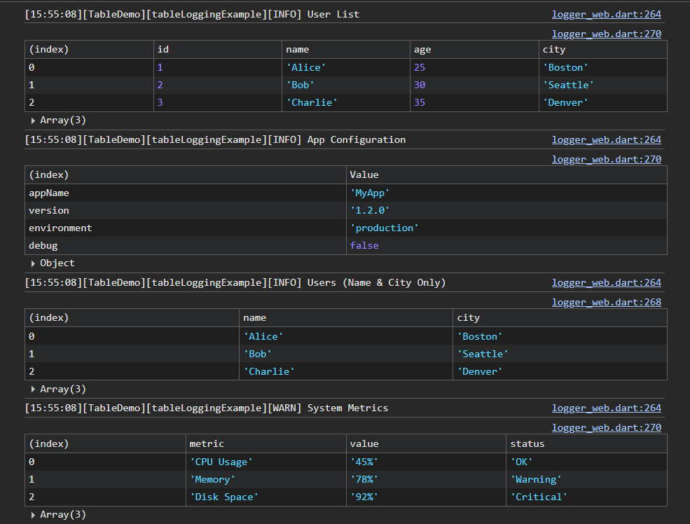Image resolution: width=690 pixels, height=524 pixels.
Task: Open logger_web.dart:264 link on the App Configuration line
Action: (x=607, y=139)
